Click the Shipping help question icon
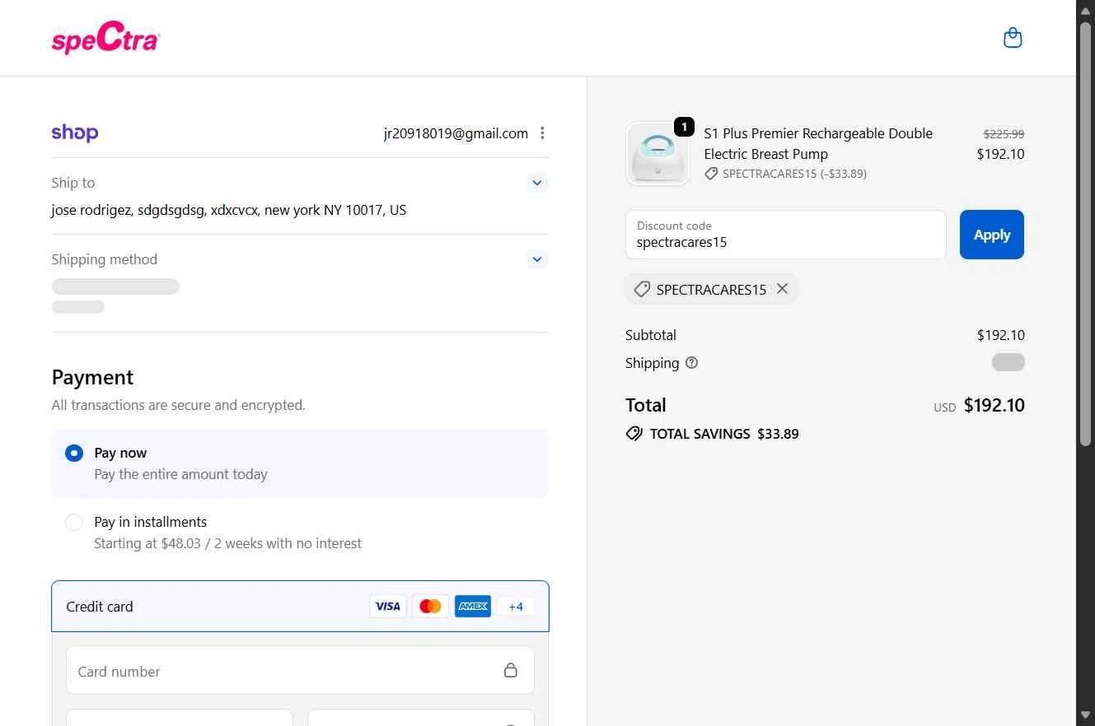The height and width of the screenshot is (726, 1095). coord(691,362)
